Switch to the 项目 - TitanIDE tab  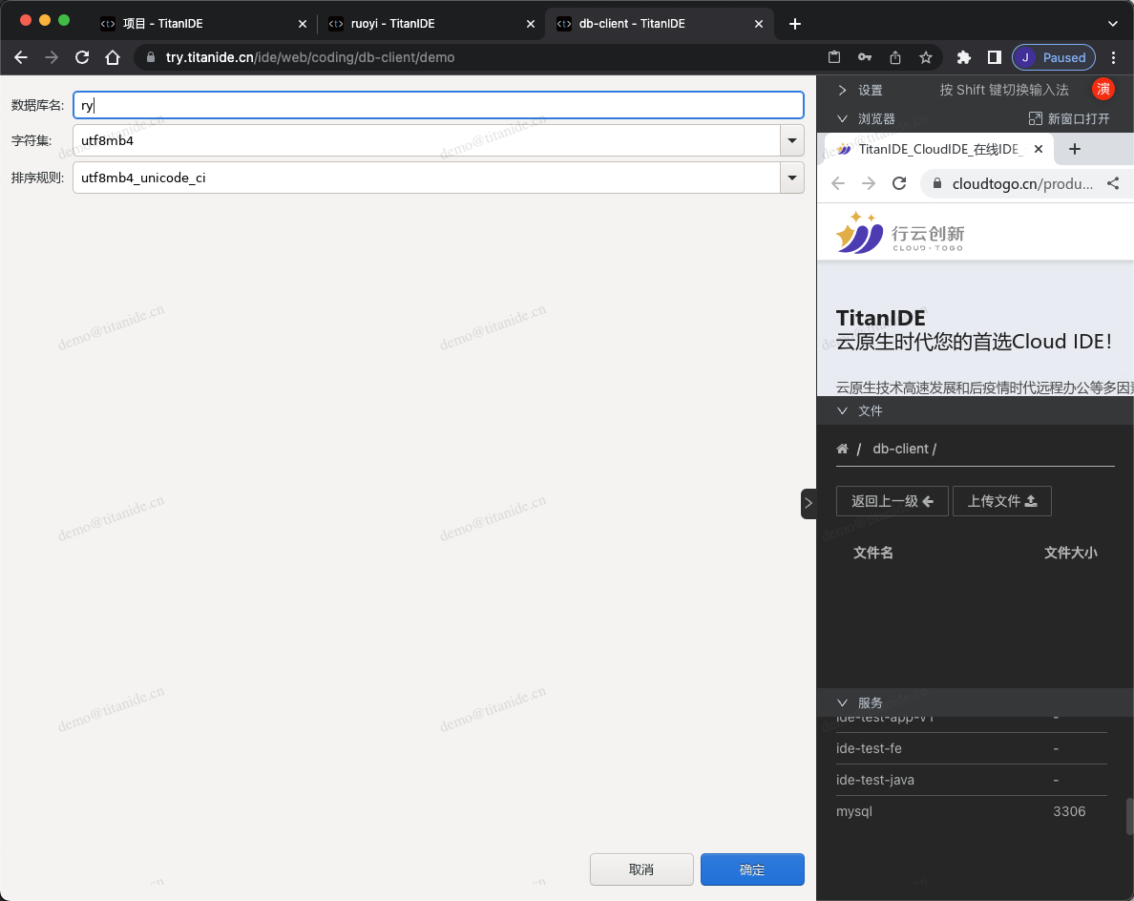(162, 24)
